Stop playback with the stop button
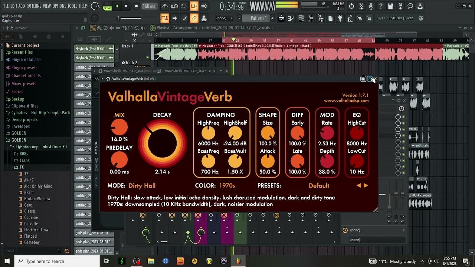This screenshot has width=475, height=267. tap(126, 6)
